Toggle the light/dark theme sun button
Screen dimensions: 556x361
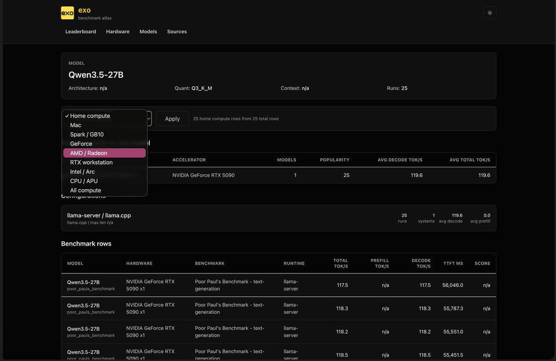click(x=490, y=13)
